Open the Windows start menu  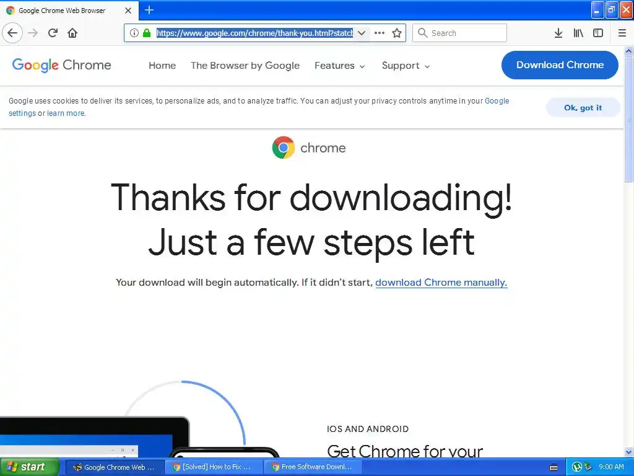pyautogui.click(x=29, y=467)
